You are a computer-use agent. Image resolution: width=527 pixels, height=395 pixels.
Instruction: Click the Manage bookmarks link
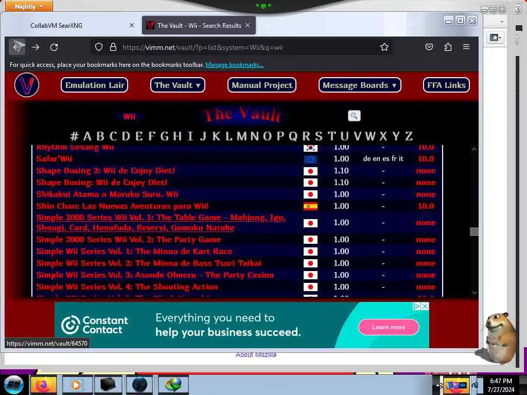coord(234,65)
